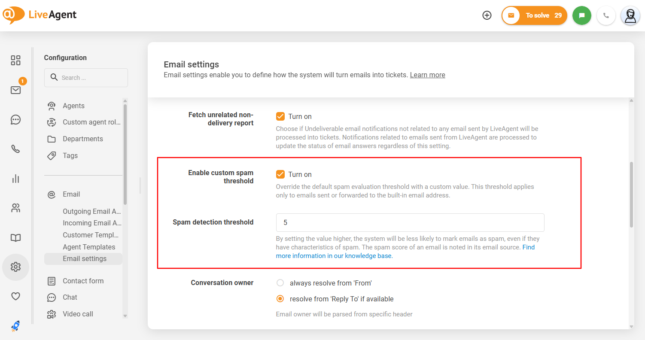Create a new item with the plus icon
This screenshot has width=645, height=340.
pyautogui.click(x=487, y=15)
